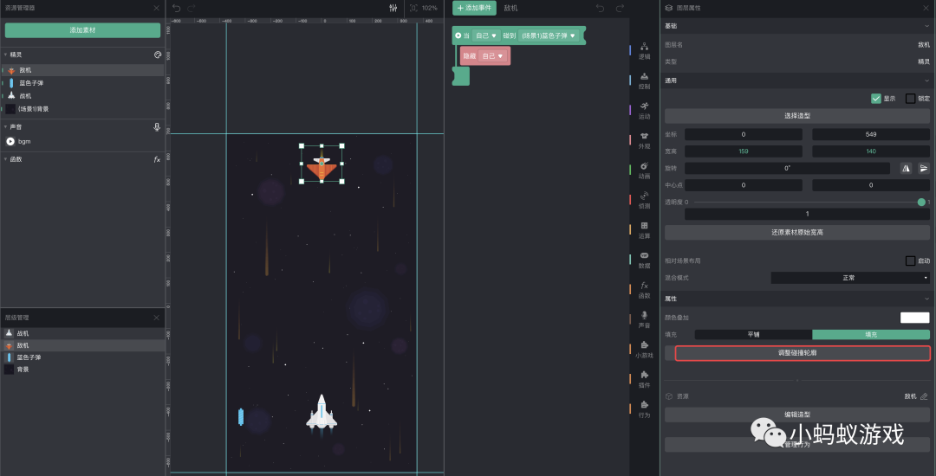The image size is (936, 476).
Task: Open the 控制 (control) block category
Action: coord(644,80)
